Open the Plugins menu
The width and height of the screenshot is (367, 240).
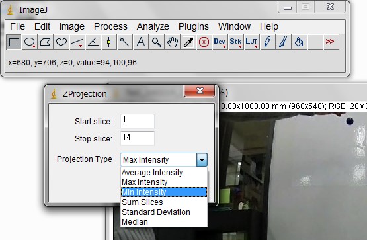194,26
